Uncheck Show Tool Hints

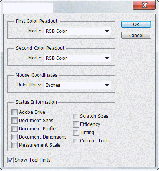[x=11, y=160]
